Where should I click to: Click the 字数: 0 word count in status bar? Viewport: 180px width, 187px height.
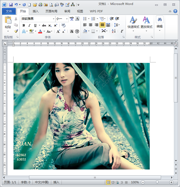coord(25,182)
